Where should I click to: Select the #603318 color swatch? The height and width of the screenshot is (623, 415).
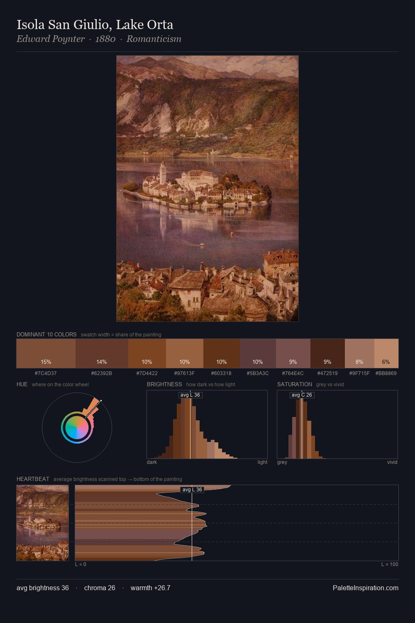[x=222, y=353]
